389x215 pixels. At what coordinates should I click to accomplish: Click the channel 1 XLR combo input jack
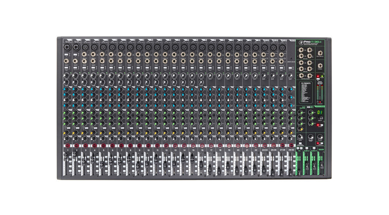click(x=66, y=47)
